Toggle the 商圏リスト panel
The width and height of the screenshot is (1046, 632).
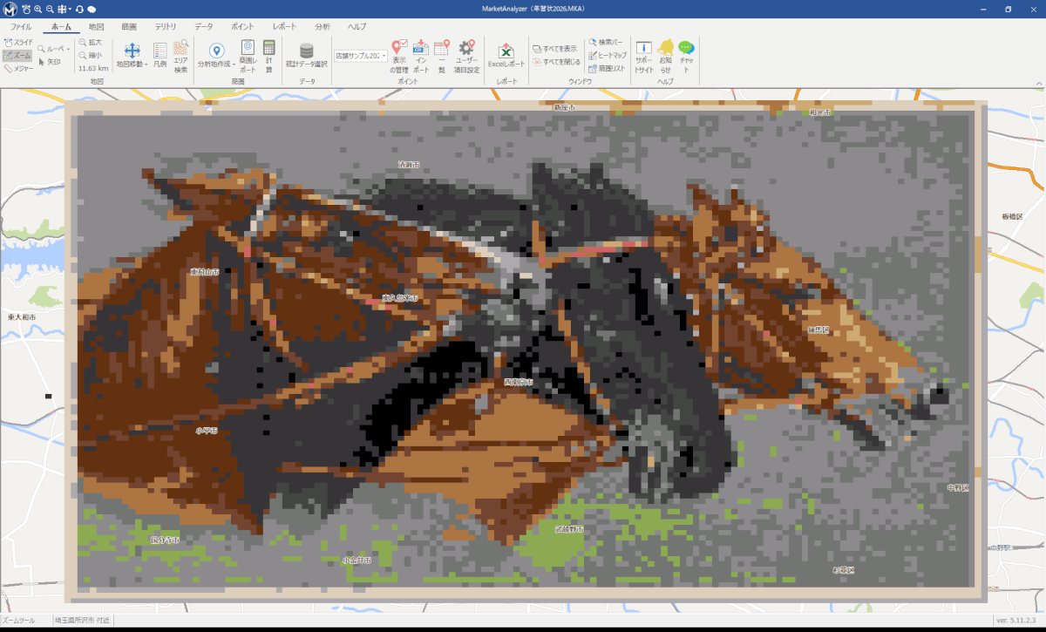pos(606,68)
